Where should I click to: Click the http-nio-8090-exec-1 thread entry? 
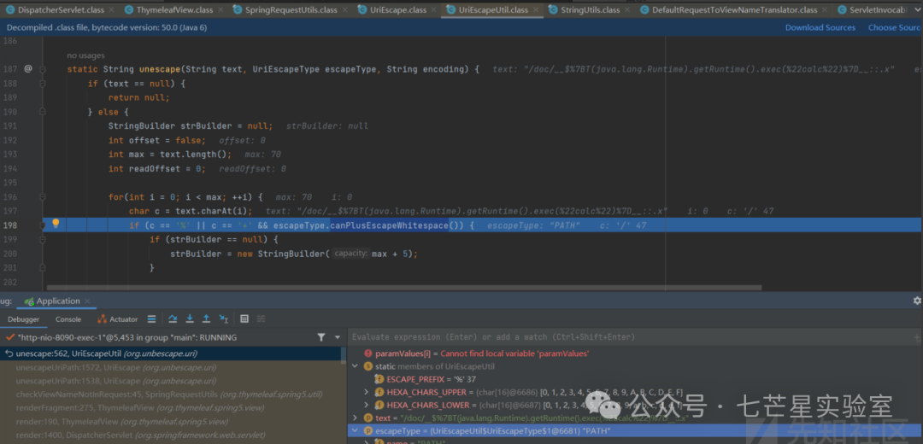tap(126, 337)
